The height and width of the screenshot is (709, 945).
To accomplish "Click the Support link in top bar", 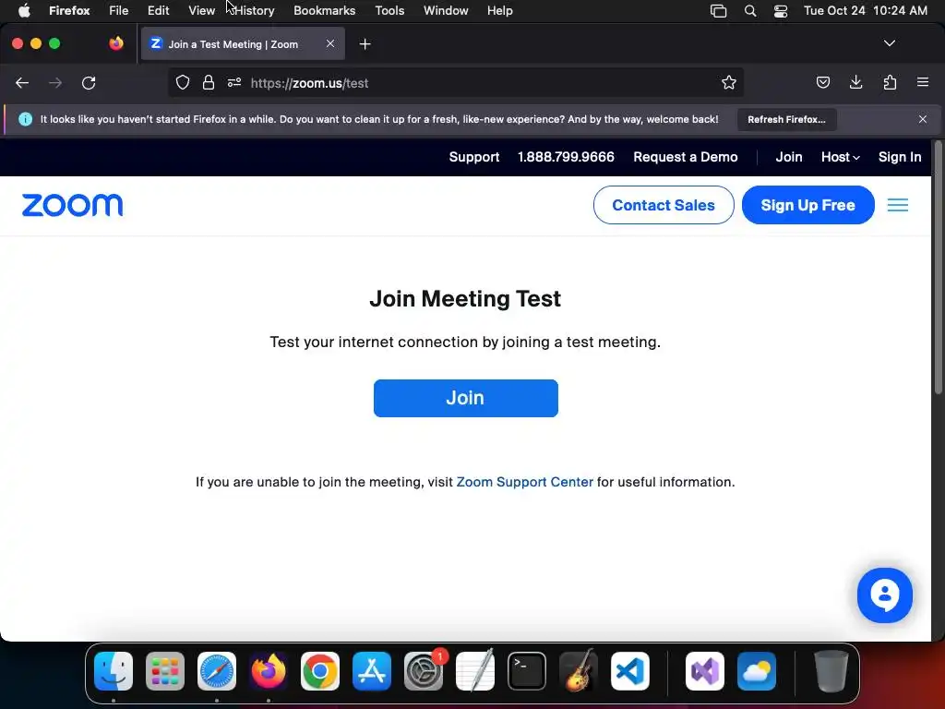I will (474, 157).
